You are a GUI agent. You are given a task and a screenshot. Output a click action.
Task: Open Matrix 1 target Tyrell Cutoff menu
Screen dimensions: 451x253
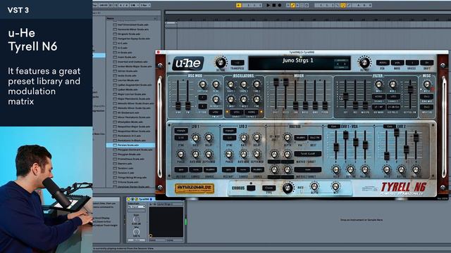pos(307,154)
